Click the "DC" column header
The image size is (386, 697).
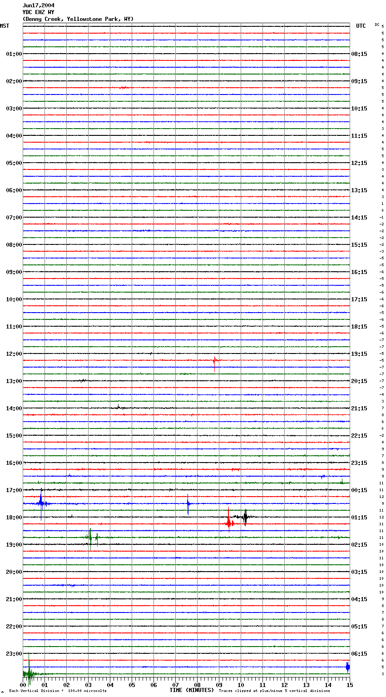[377, 25]
